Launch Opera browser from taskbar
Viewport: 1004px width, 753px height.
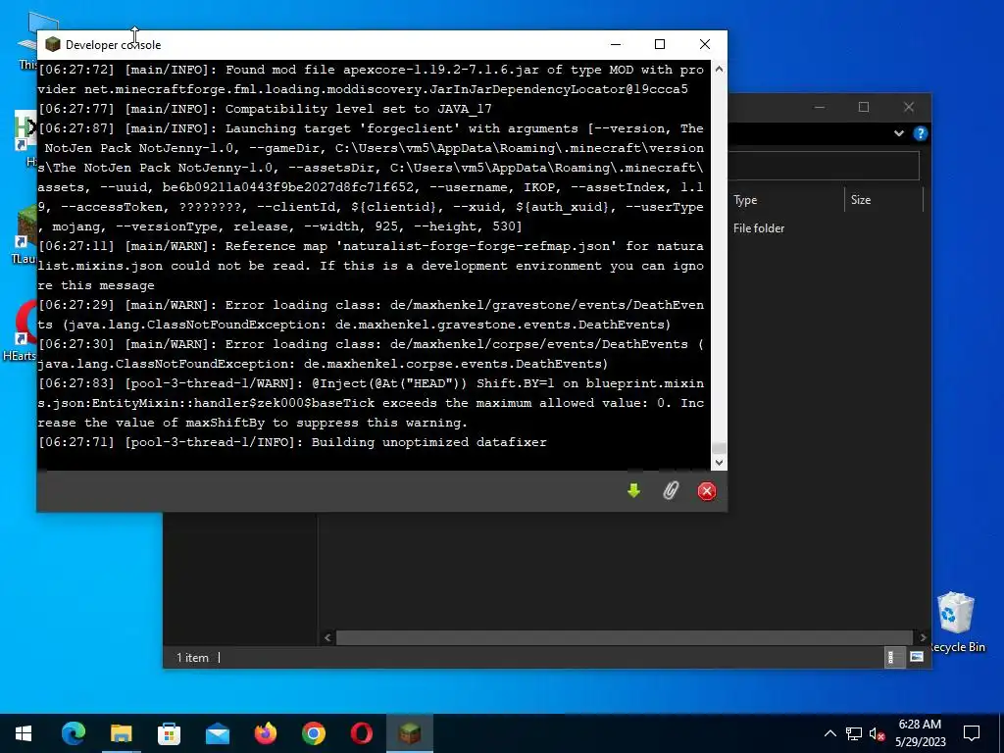361,733
